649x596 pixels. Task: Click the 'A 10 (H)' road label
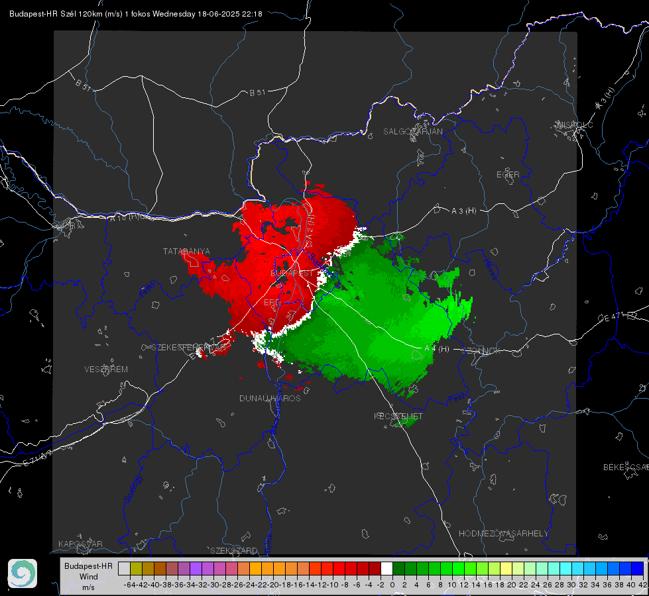pos(125,217)
